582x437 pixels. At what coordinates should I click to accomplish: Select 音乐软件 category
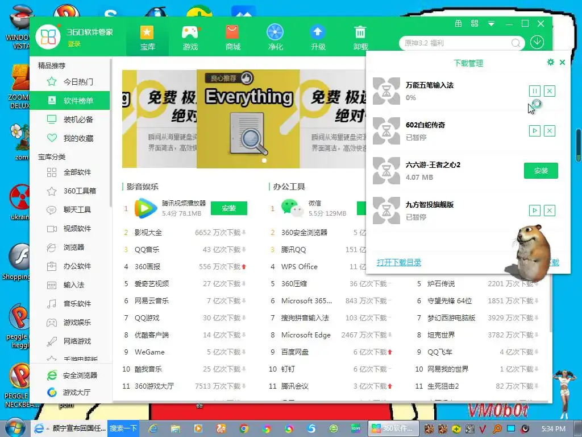tap(70, 304)
